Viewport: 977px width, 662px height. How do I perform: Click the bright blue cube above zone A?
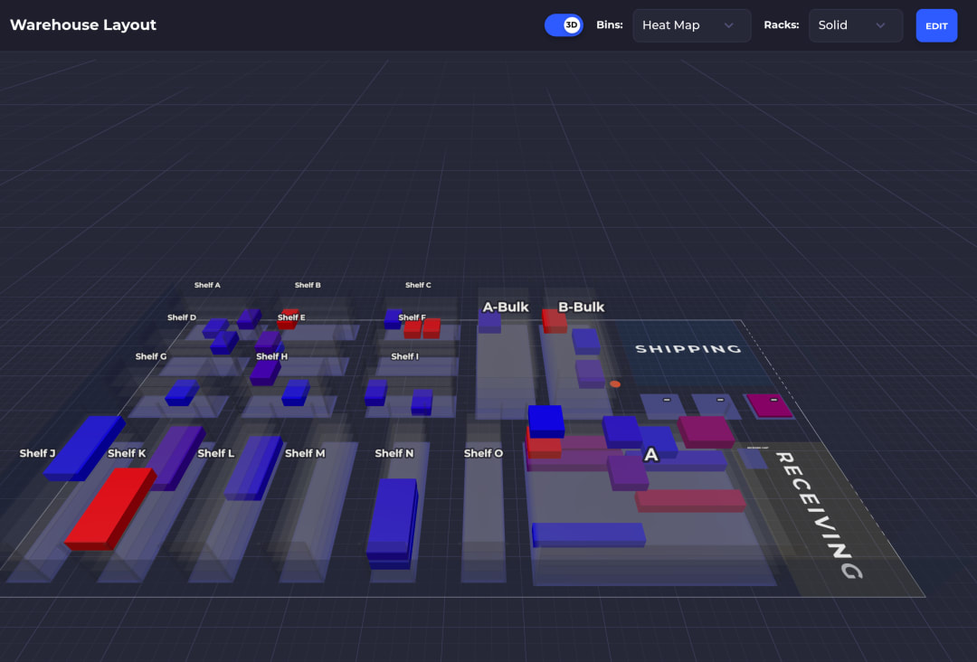click(545, 421)
